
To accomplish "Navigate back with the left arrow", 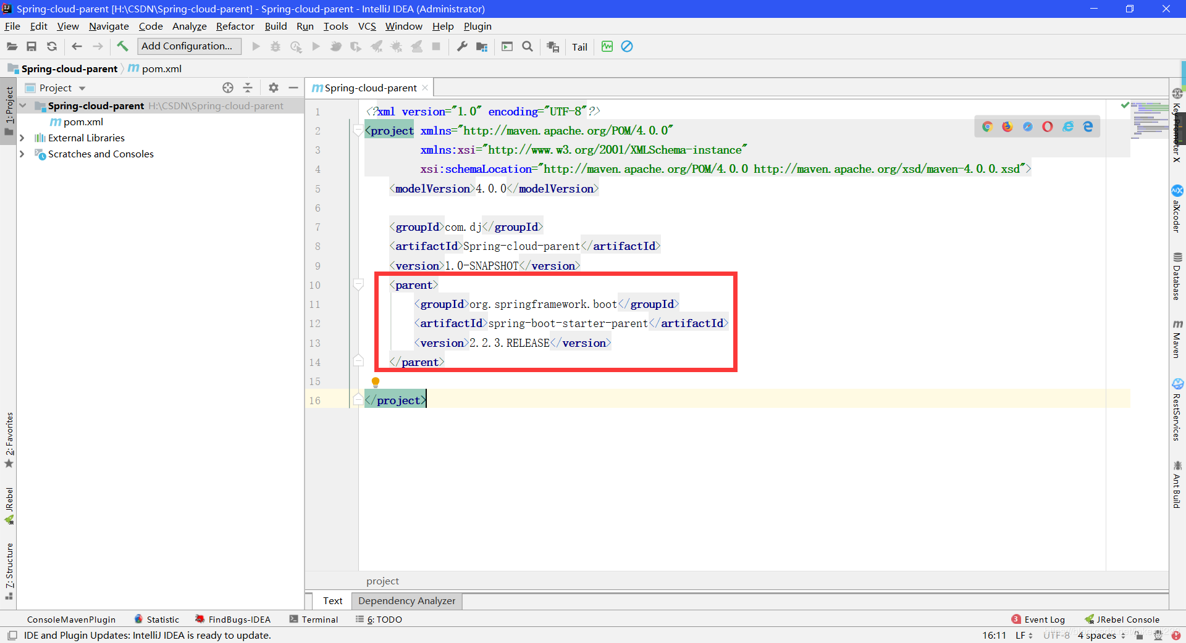I will tap(77, 46).
